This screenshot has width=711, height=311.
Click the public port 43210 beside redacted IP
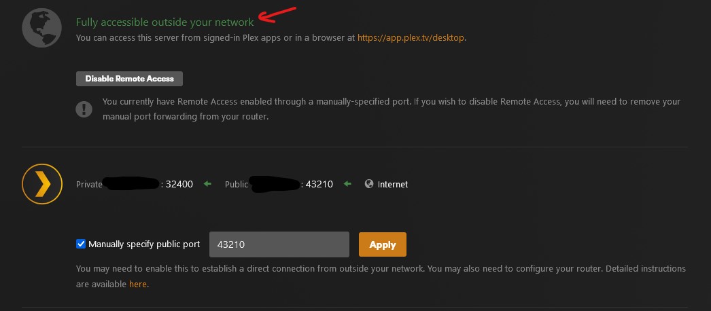pos(319,184)
